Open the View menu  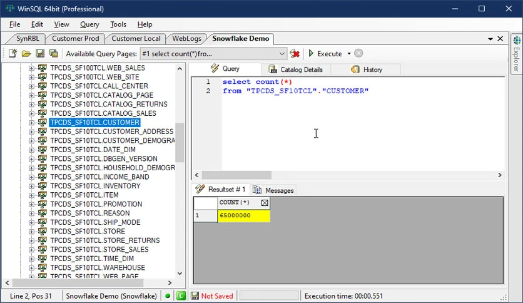point(61,24)
